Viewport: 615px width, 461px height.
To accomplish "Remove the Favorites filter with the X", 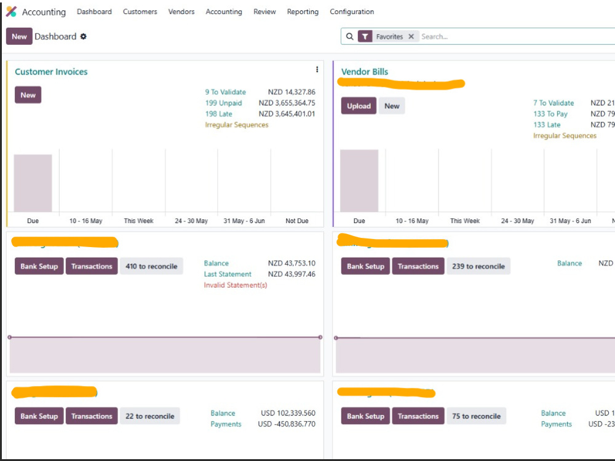I will 411,36.
